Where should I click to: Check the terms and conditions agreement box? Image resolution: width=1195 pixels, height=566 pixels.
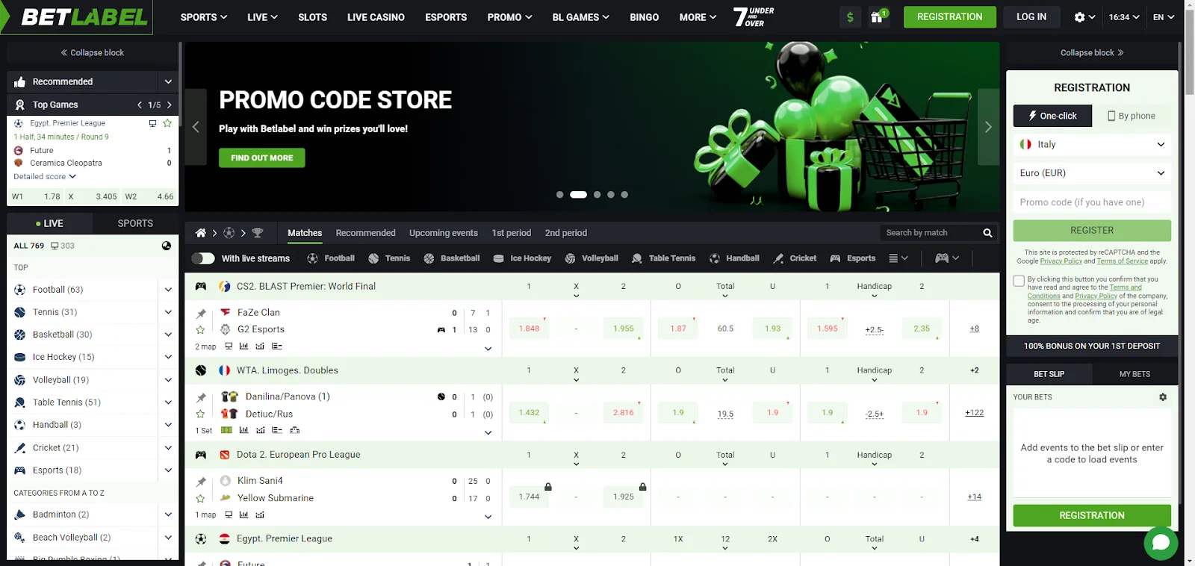(x=1019, y=281)
